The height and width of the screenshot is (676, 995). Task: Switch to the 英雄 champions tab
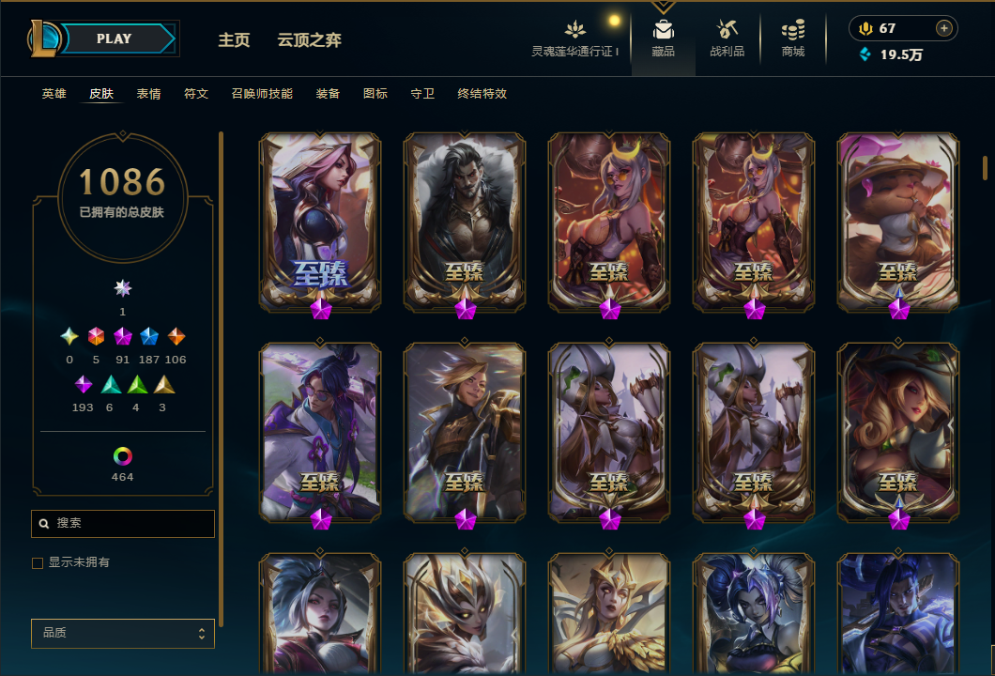click(x=54, y=94)
